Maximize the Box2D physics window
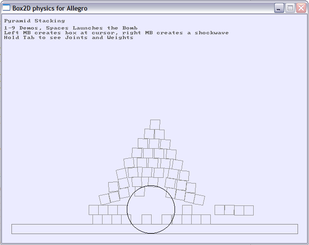309x245 pixels. (290, 8)
